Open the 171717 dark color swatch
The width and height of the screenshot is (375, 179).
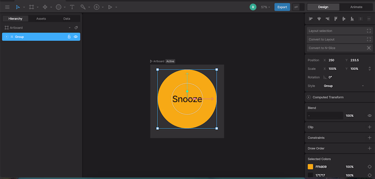[311, 175]
